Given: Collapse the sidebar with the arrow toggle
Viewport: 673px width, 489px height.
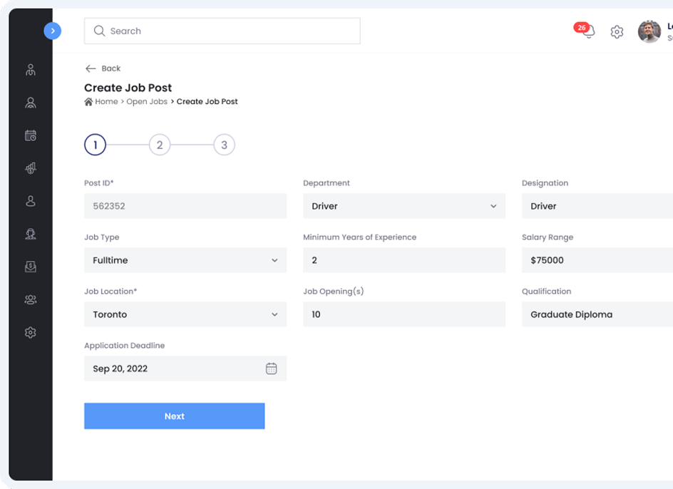Looking at the screenshot, I should tap(52, 31).
